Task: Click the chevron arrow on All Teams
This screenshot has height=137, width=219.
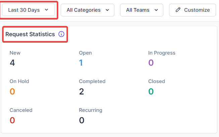Action: (x=157, y=10)
